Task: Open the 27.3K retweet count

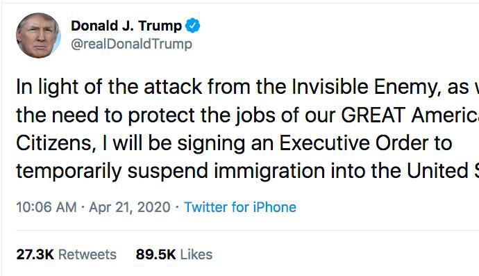Action: pos(35,254)
